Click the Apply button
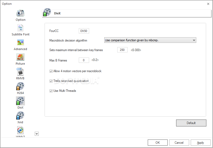Screen dimensions: 213x148 coord(201,143)
